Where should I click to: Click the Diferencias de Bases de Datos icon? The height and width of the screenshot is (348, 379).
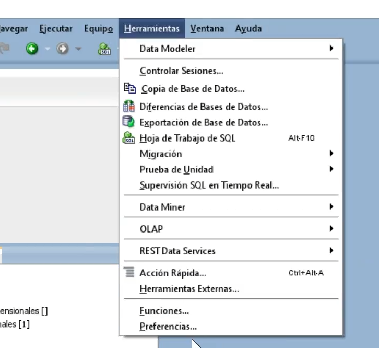pyautogui.click(x=129, y=106)
